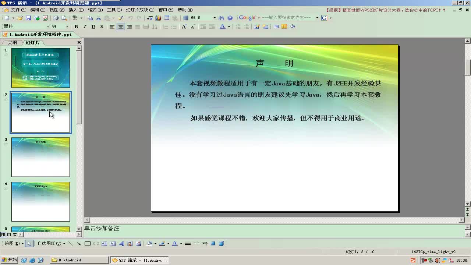Click the Save icon in the toolbar
The height and width of the screenshot is (265, 471).
(28, 18)
